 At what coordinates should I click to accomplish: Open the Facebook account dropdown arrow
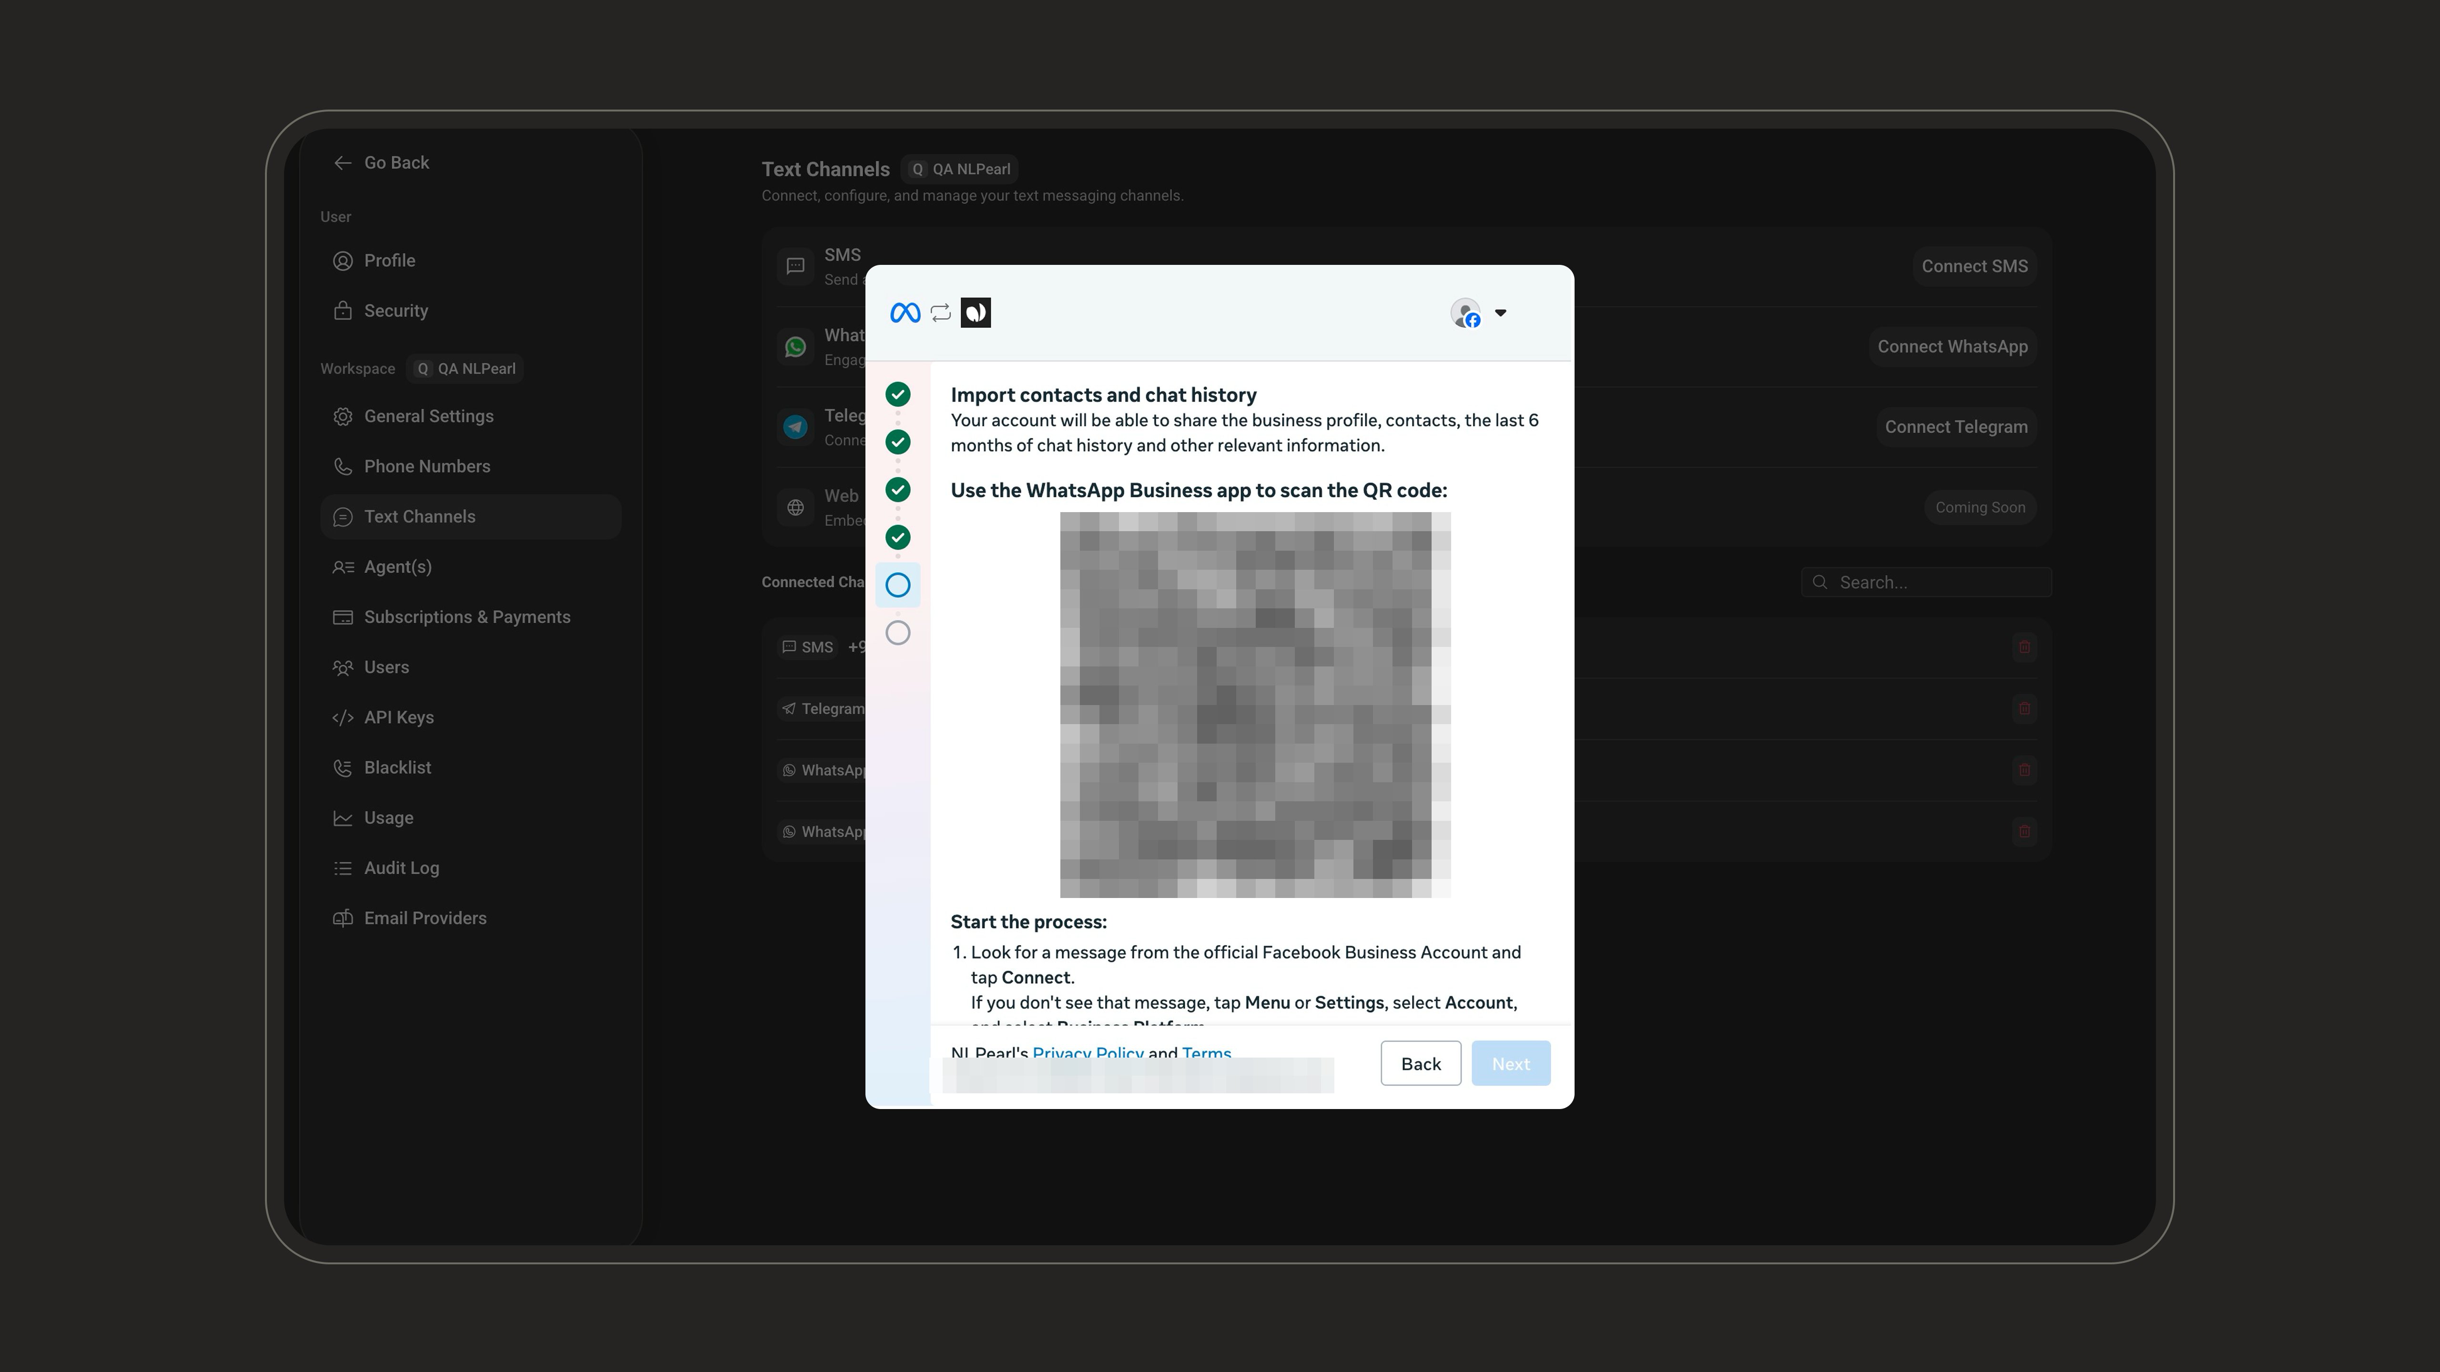[x=1499, y=313]
